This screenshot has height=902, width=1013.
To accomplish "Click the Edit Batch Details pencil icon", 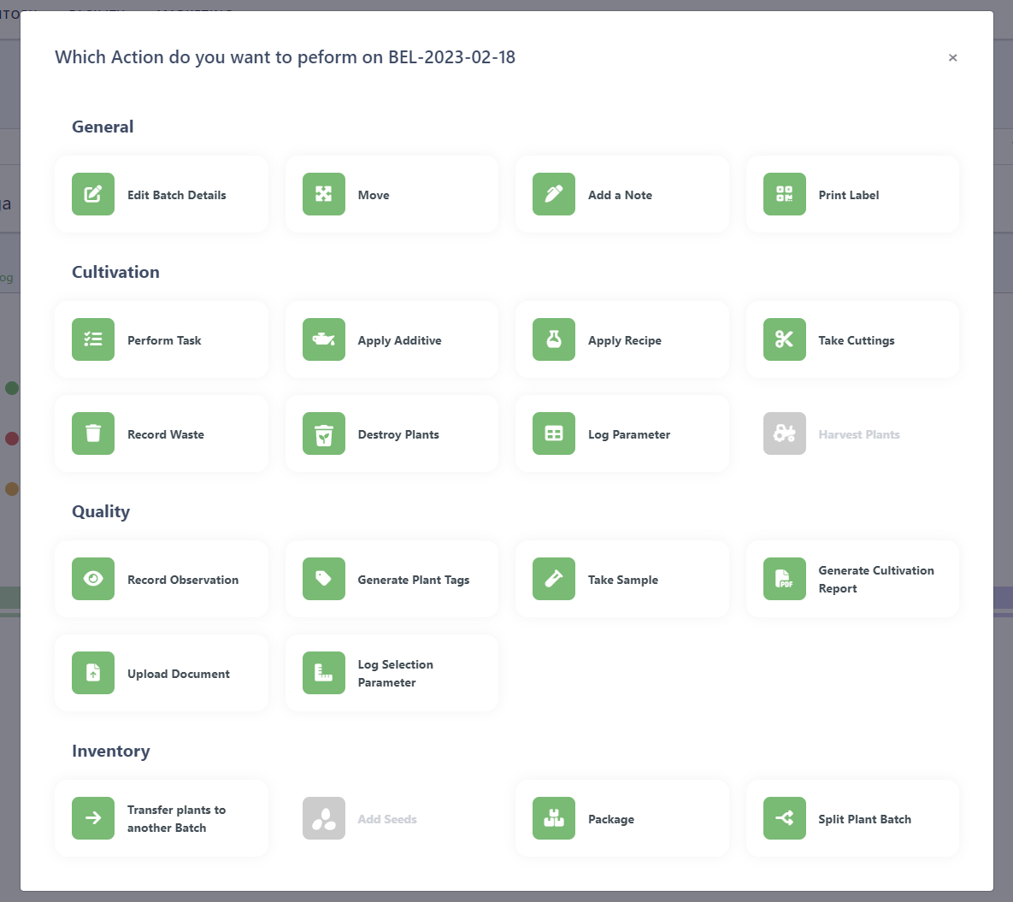I will coord(93,194).
